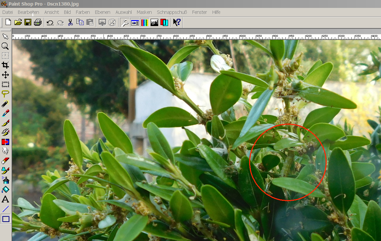This screenshot has width=381, height=241.
Task: Click on the Dscn1380.jpg image canvas
Action: tap(196, 140)
